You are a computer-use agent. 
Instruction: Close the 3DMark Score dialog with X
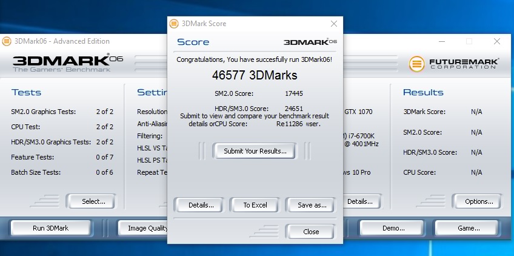pos(334,24)
